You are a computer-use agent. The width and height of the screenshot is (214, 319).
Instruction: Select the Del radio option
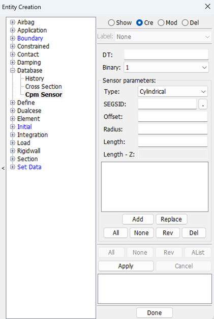point(185,22)
